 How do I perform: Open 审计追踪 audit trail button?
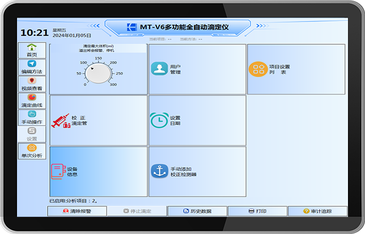pos(317,211)
